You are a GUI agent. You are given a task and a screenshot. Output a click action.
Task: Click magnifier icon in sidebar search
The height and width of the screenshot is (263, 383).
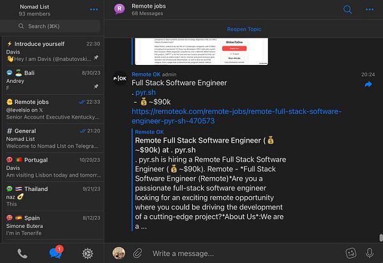21,26
